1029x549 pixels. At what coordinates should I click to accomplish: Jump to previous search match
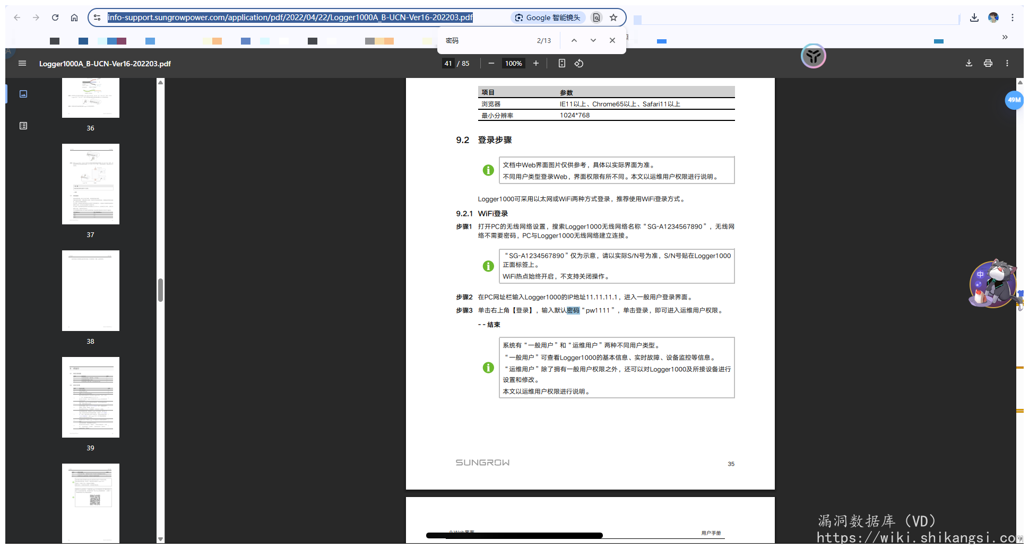(x=574, y=40)
